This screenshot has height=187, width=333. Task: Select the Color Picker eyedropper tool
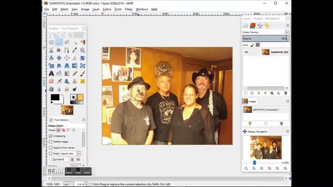tap(75, 50)
